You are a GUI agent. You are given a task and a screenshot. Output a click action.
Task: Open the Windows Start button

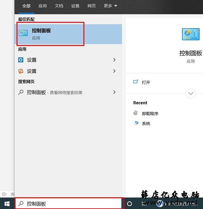tap(7, 204)
